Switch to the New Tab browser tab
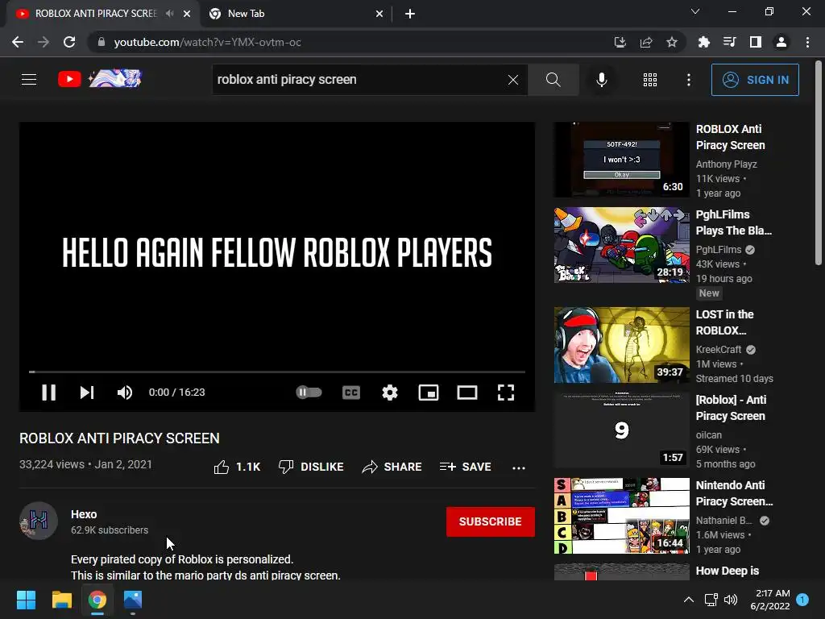825x619 pixels. click(296, 14)
